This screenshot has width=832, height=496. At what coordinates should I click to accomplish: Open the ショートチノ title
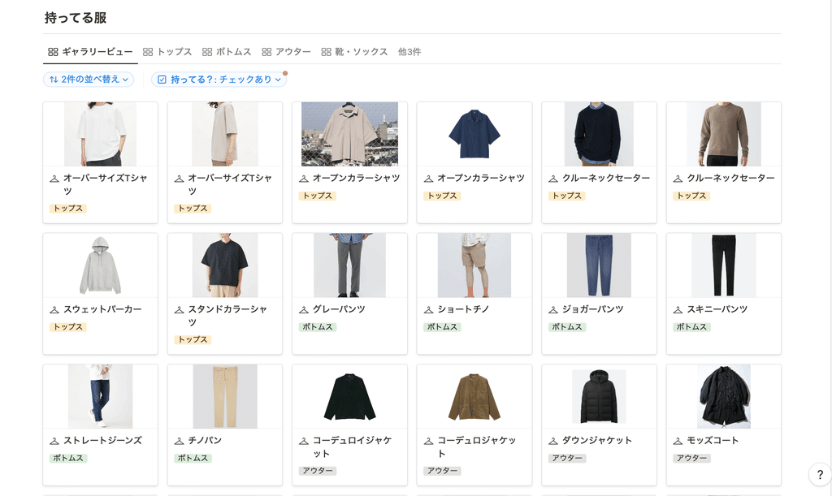click(463, 309)
